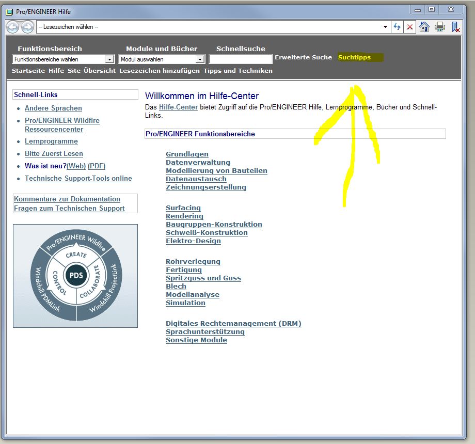Open Andere Sprachen link
Image resolution: width=475 pixels, height=444 pixels.
pyautogui.click(x=53, y=108)
